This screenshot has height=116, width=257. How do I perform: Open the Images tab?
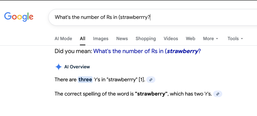101,39
